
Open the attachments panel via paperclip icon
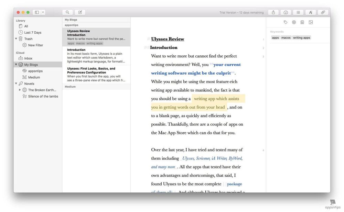tap(323, 12)
